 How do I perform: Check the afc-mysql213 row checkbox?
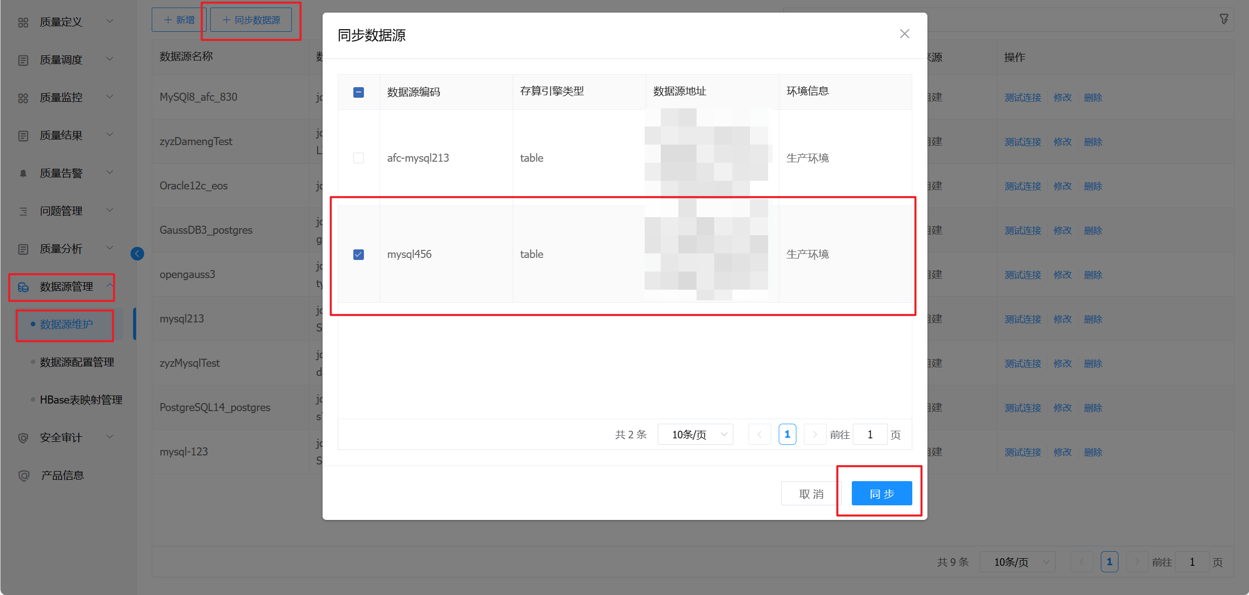coord(358,158)
